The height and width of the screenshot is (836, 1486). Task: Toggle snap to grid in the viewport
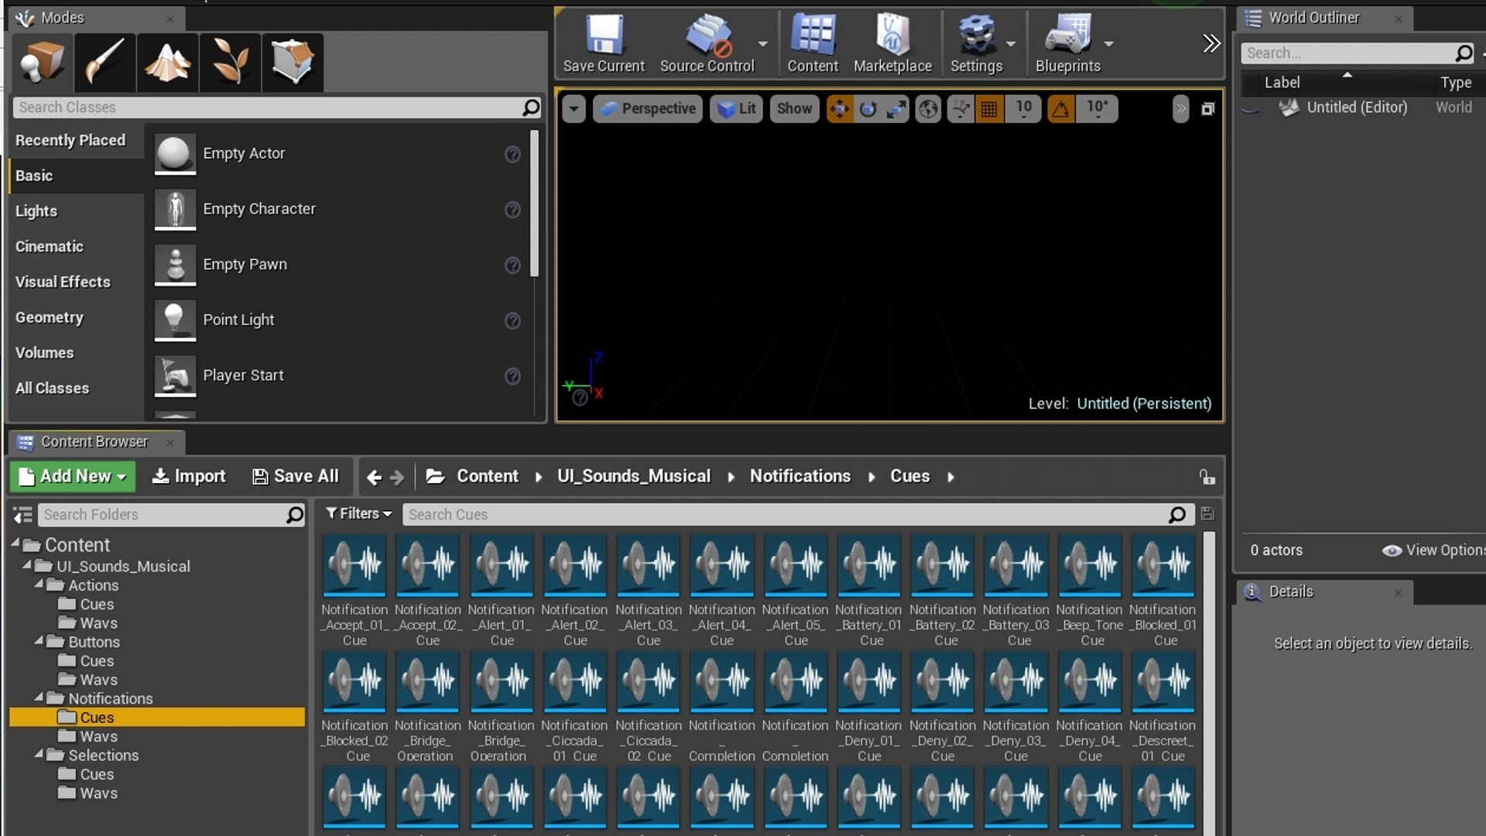click(990, 109)
